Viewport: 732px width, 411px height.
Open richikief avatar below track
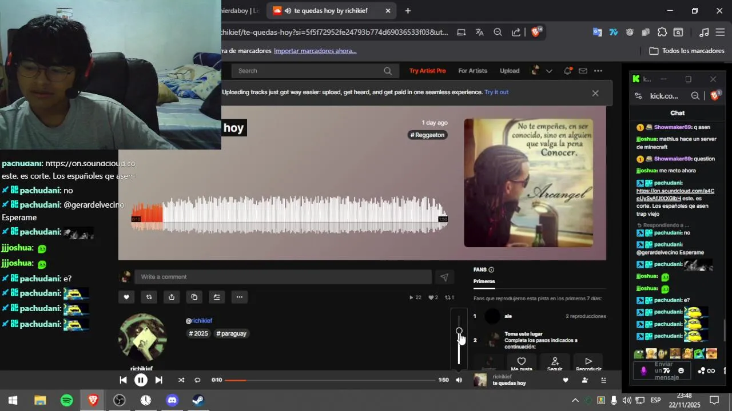(x=142, y=337)
